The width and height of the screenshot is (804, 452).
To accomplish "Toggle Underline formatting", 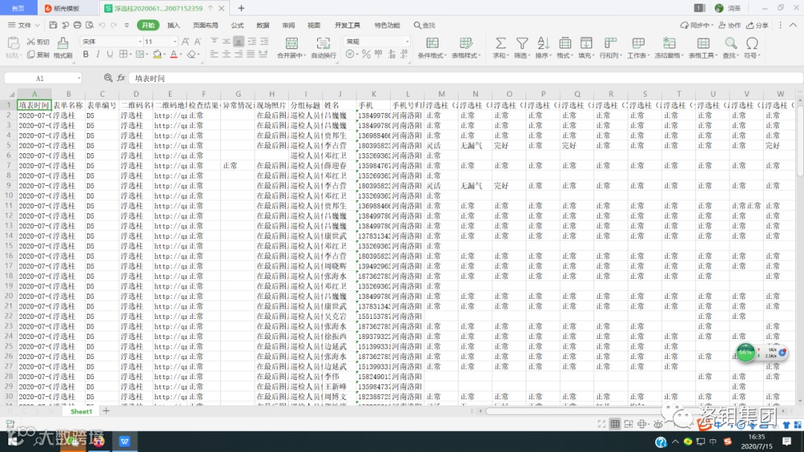I will tap(109, 54).
